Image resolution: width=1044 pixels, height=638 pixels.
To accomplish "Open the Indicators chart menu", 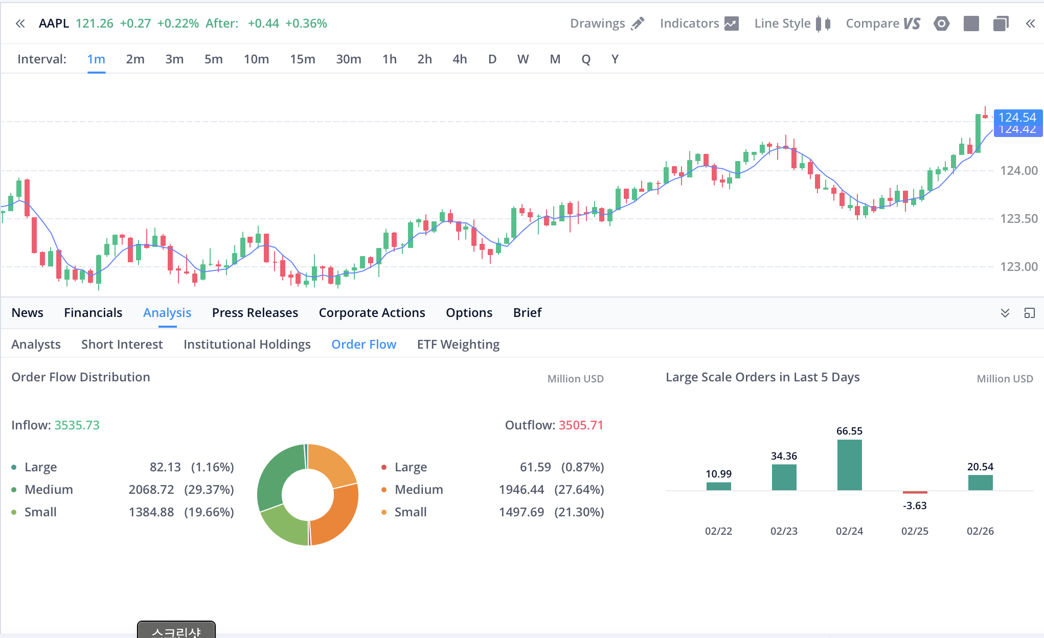I will (699, 24).
